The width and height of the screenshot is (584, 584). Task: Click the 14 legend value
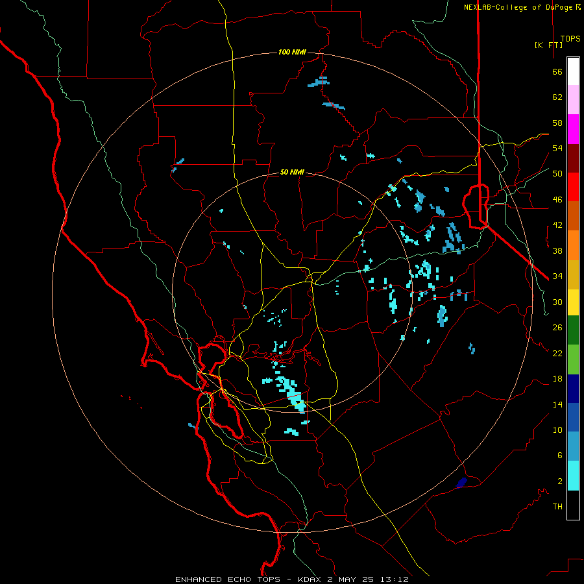coord(557,404)
